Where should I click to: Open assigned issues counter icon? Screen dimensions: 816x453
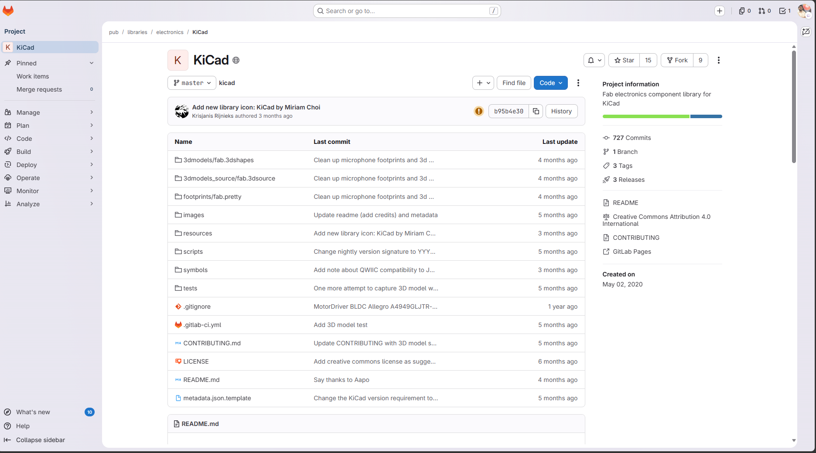pos(744,11)
